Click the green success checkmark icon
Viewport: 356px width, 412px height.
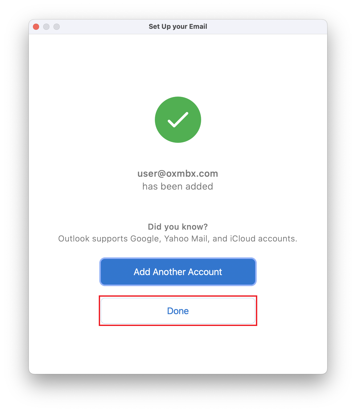(178, 120)
